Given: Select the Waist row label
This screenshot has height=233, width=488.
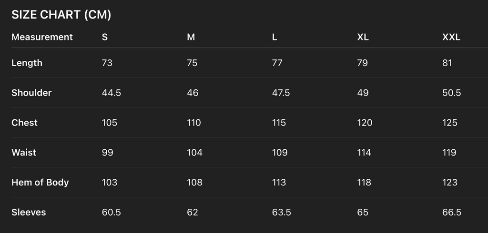Looking at the screenshot, I should click(24, 153).
